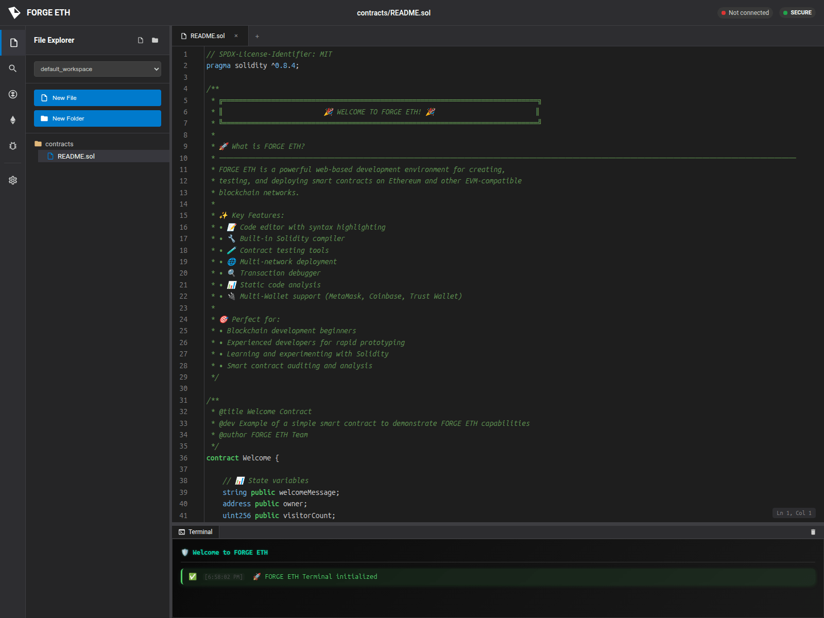
Task: Open the default_workspace dropdown
Action: (97, 68)
